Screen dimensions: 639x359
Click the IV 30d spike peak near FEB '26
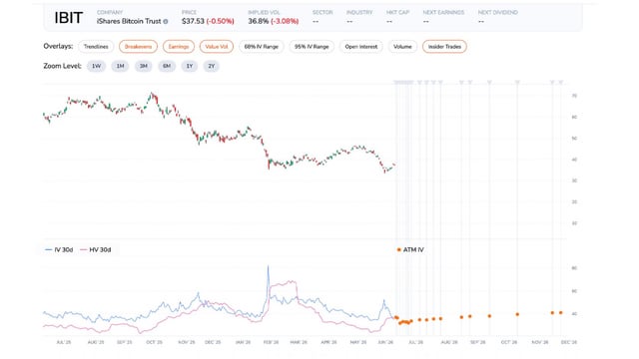(268, 266)
